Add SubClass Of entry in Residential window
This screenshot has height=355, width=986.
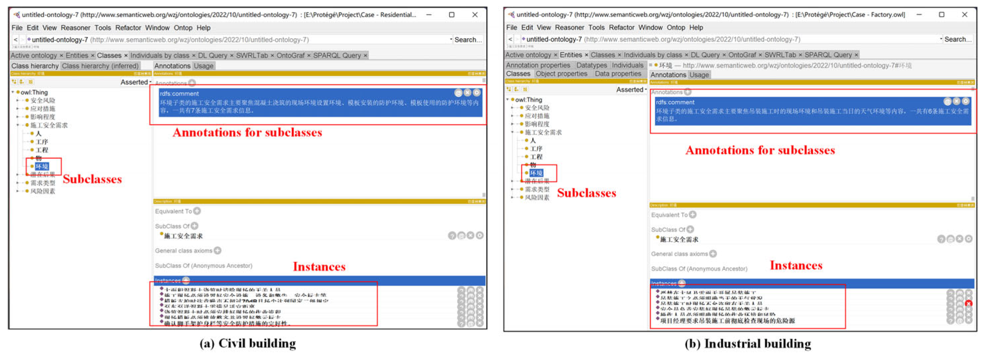(194, 226)
